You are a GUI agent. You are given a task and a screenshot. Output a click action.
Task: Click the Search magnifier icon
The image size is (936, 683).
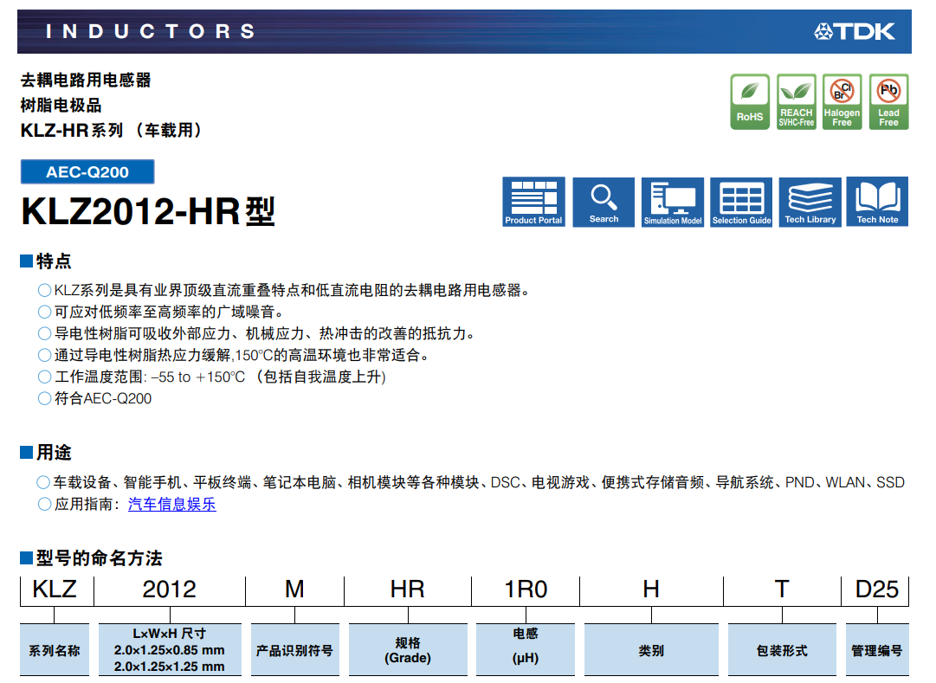[604, 202]
